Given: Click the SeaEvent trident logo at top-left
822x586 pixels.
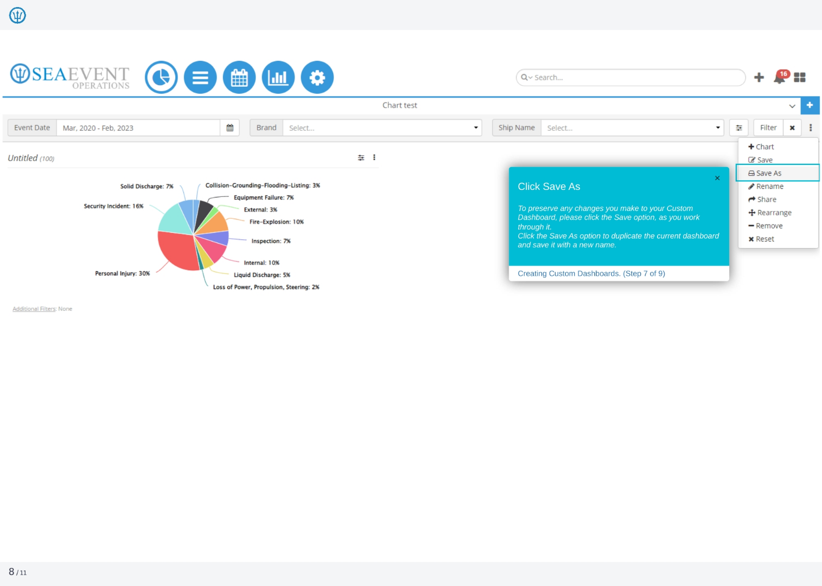Looking at the screenshot, I should pos(70,77).
